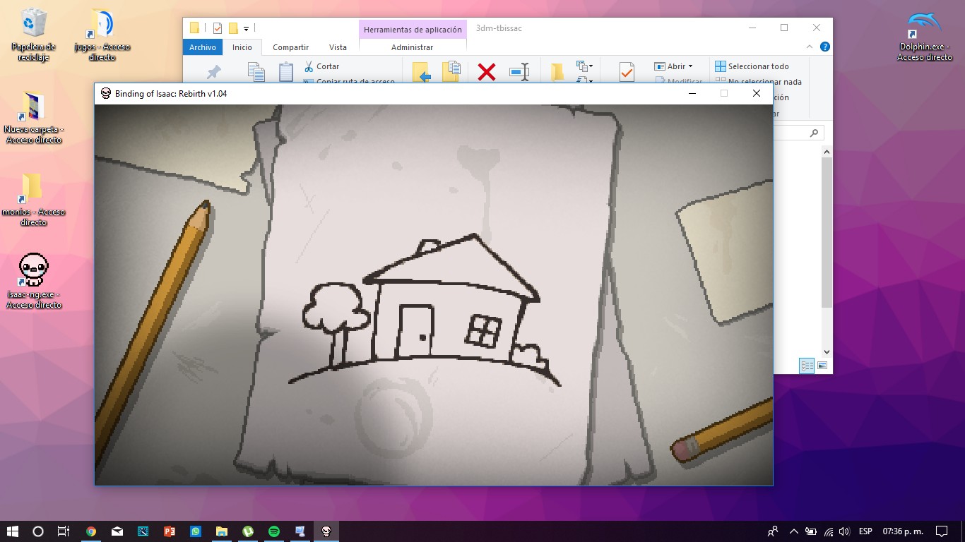Switch to the Compartir ribbon tab
Image resolution: width=965 pixels, height=542 pixels.
click(290, 47)
